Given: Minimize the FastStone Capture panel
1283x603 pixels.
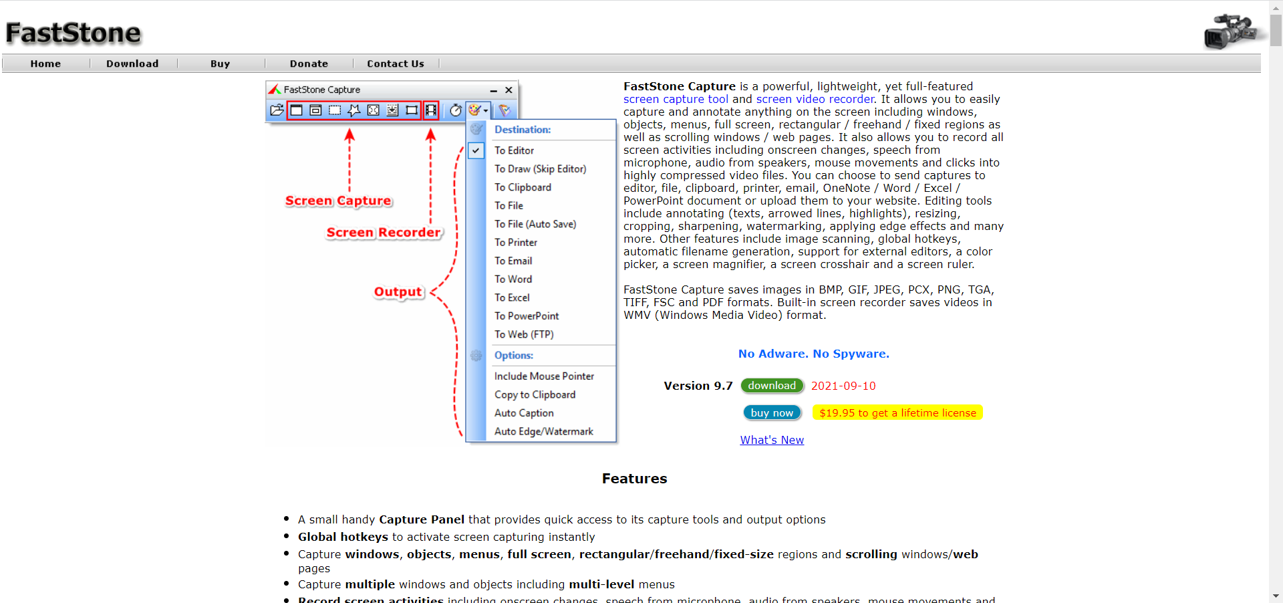Looking at the screenshot, I should (x=493, y=90).
